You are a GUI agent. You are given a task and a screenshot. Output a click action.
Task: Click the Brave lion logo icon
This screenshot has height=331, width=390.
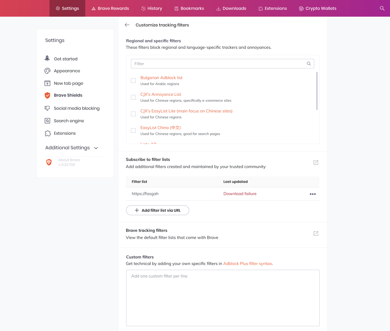(x=49, y=162)
